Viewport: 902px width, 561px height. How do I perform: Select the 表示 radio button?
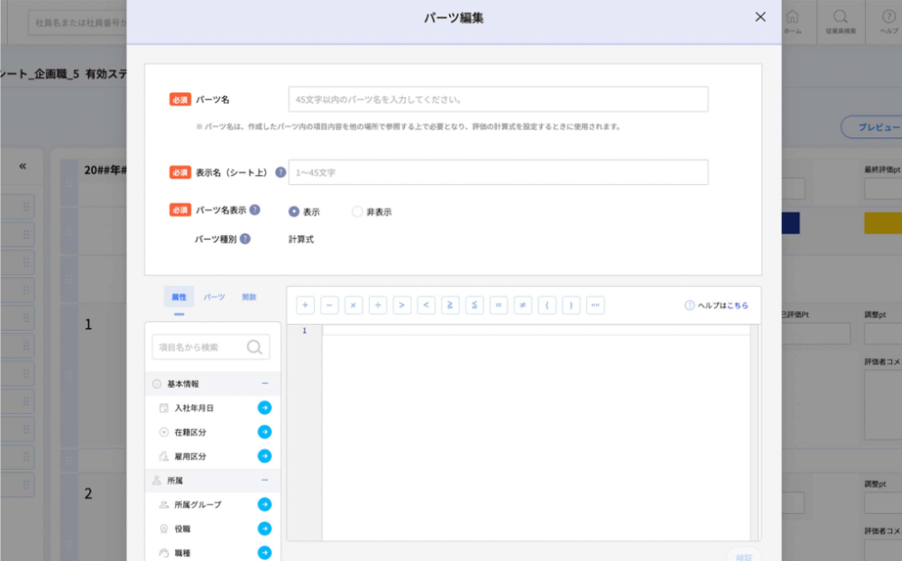pyautogui.click(x=294, y=212)
